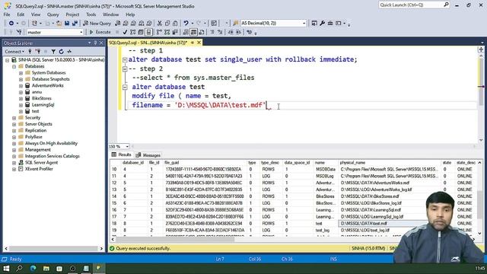Image resolution: width=487 pixels, height=274 pixels.
Task: Switch to the Results tab
Action: 122,155
